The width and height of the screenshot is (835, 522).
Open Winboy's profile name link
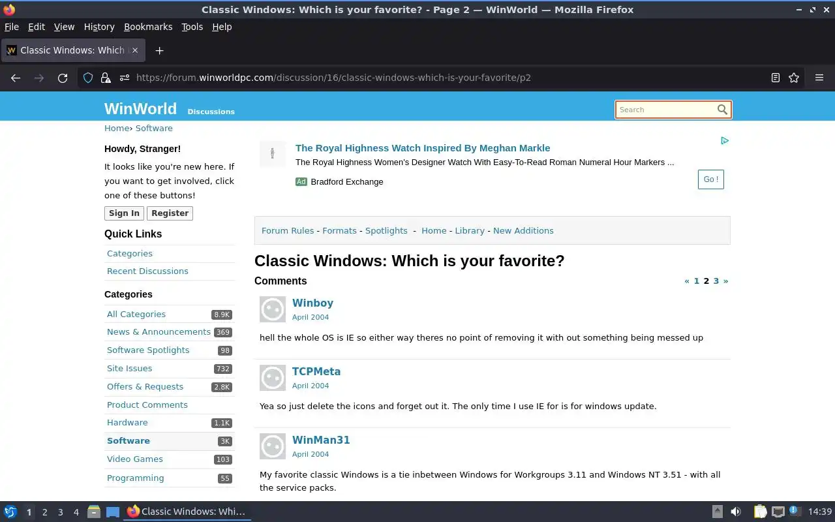312,303
